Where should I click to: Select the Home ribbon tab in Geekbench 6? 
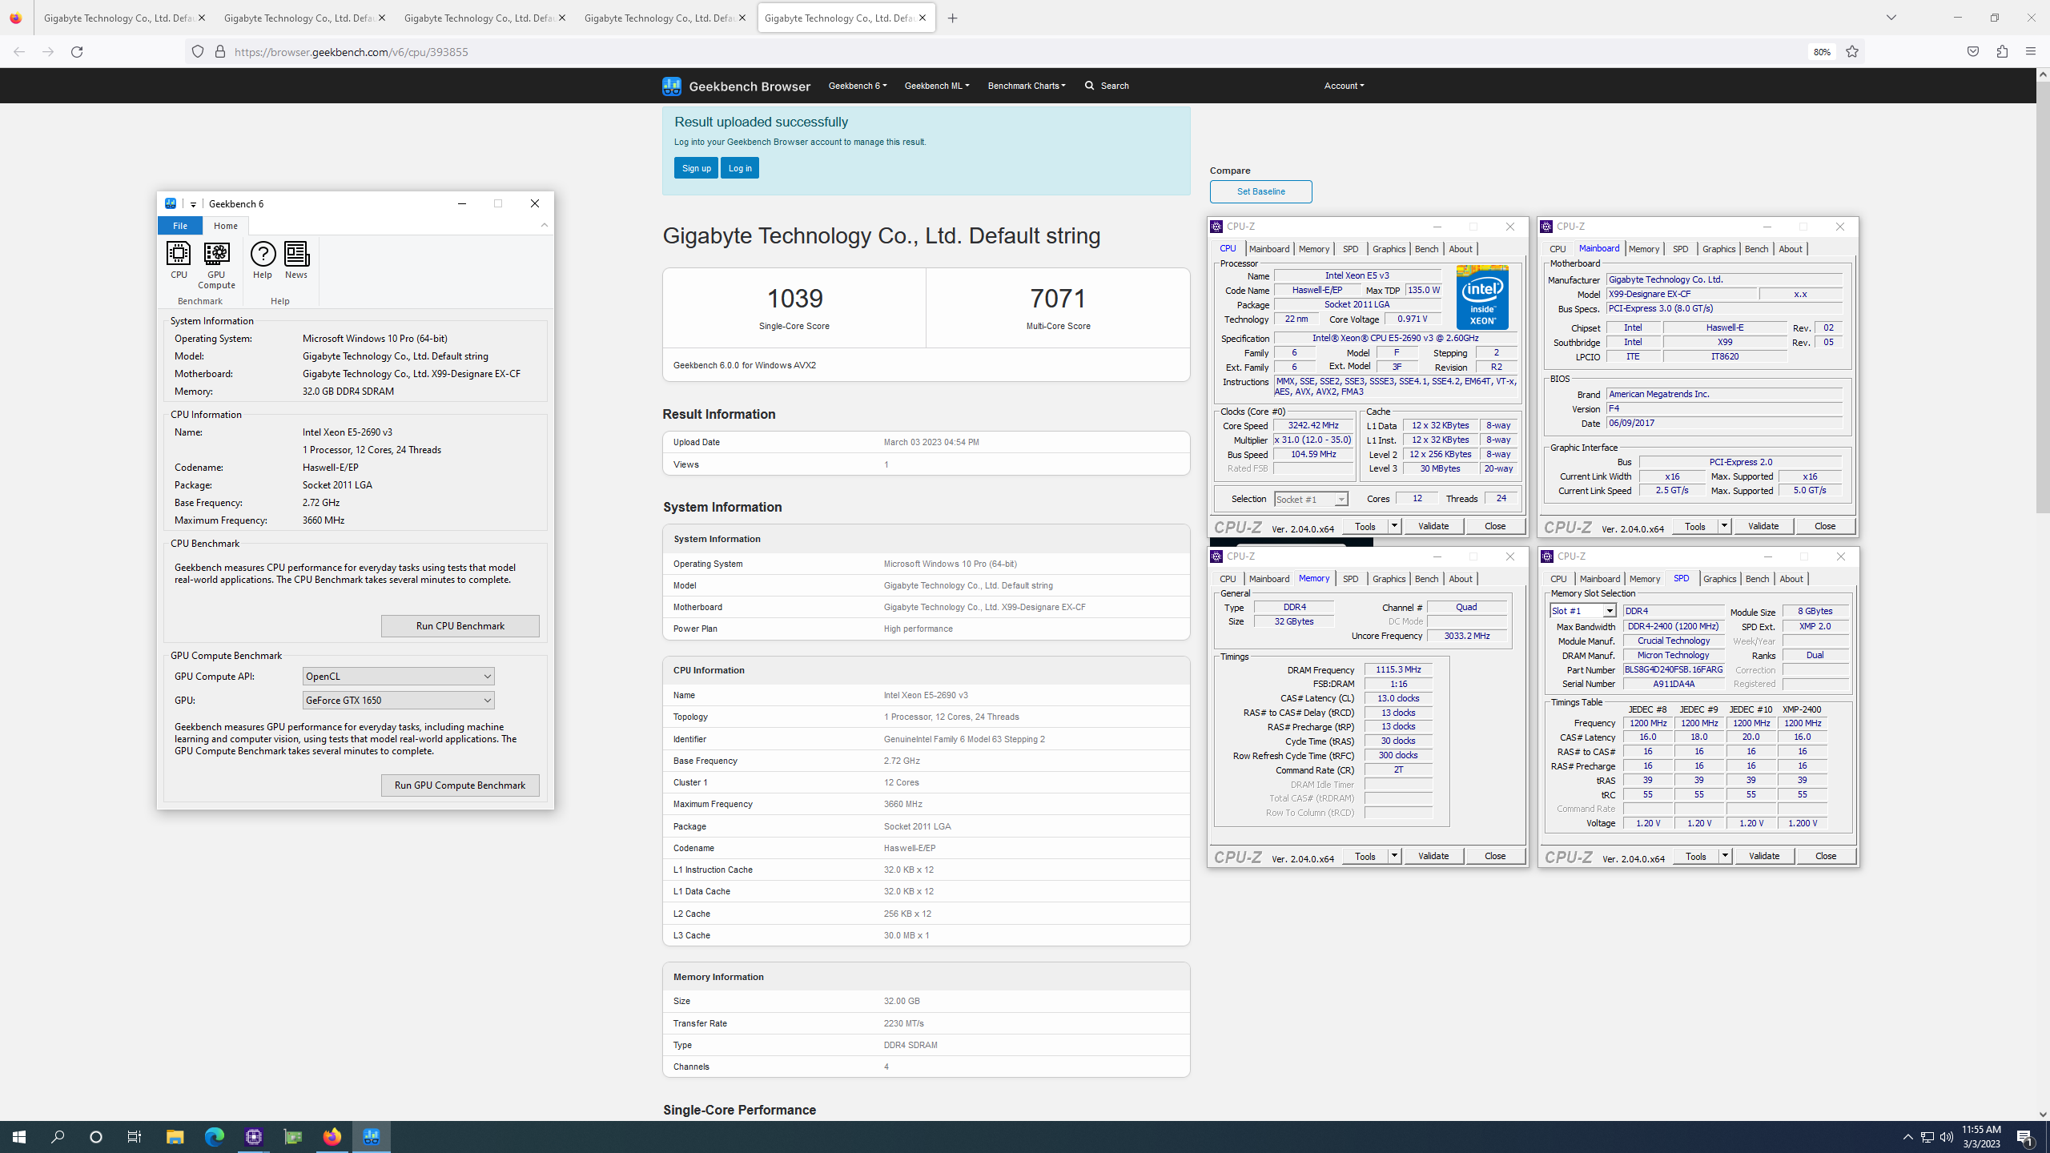click(226, 226)
